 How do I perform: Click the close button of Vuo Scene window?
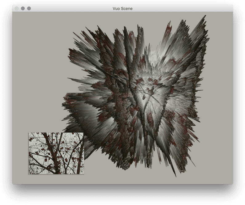tap(17, 8)
